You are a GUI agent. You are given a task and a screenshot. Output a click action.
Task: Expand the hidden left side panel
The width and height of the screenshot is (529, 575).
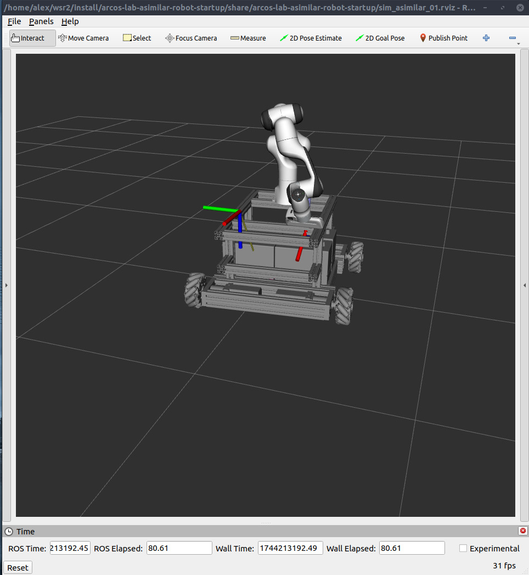[x=5, y=285]
